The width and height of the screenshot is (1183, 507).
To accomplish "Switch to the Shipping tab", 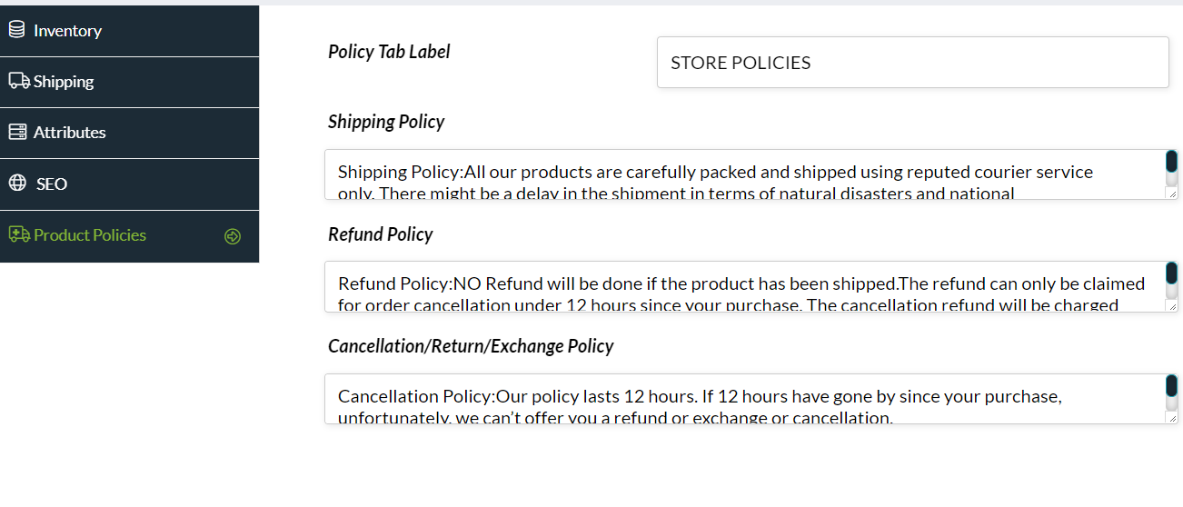I will click(64, 82).
